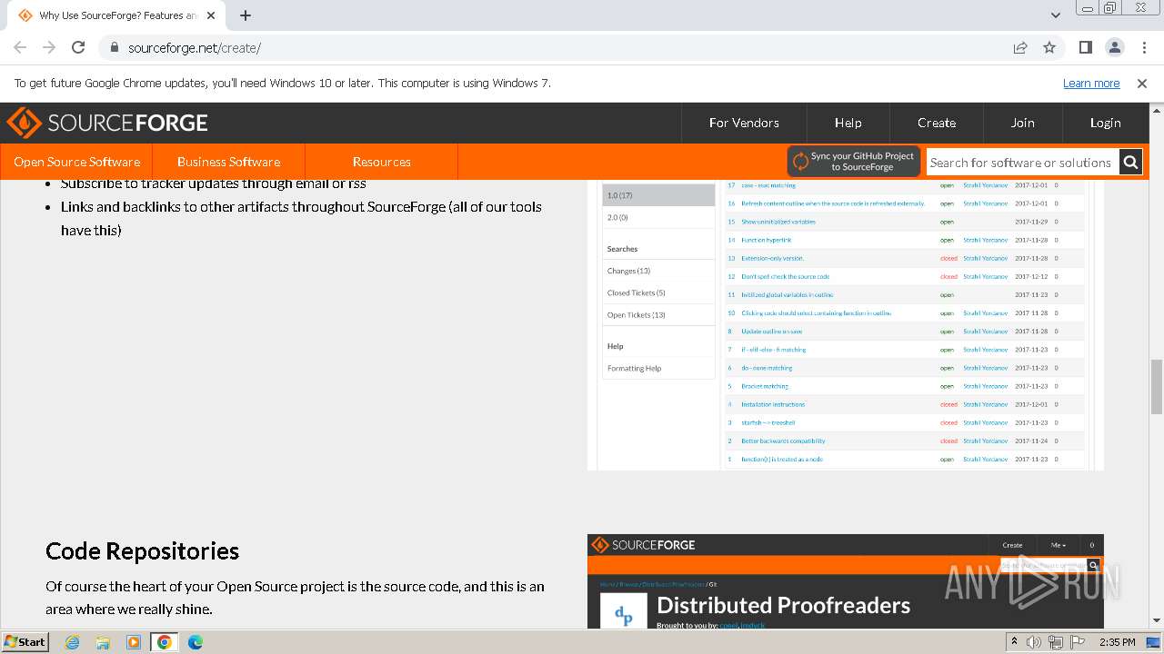1164x654 pixels.
Task: Share this page icon in address bar
Action: coord(1020,48)
